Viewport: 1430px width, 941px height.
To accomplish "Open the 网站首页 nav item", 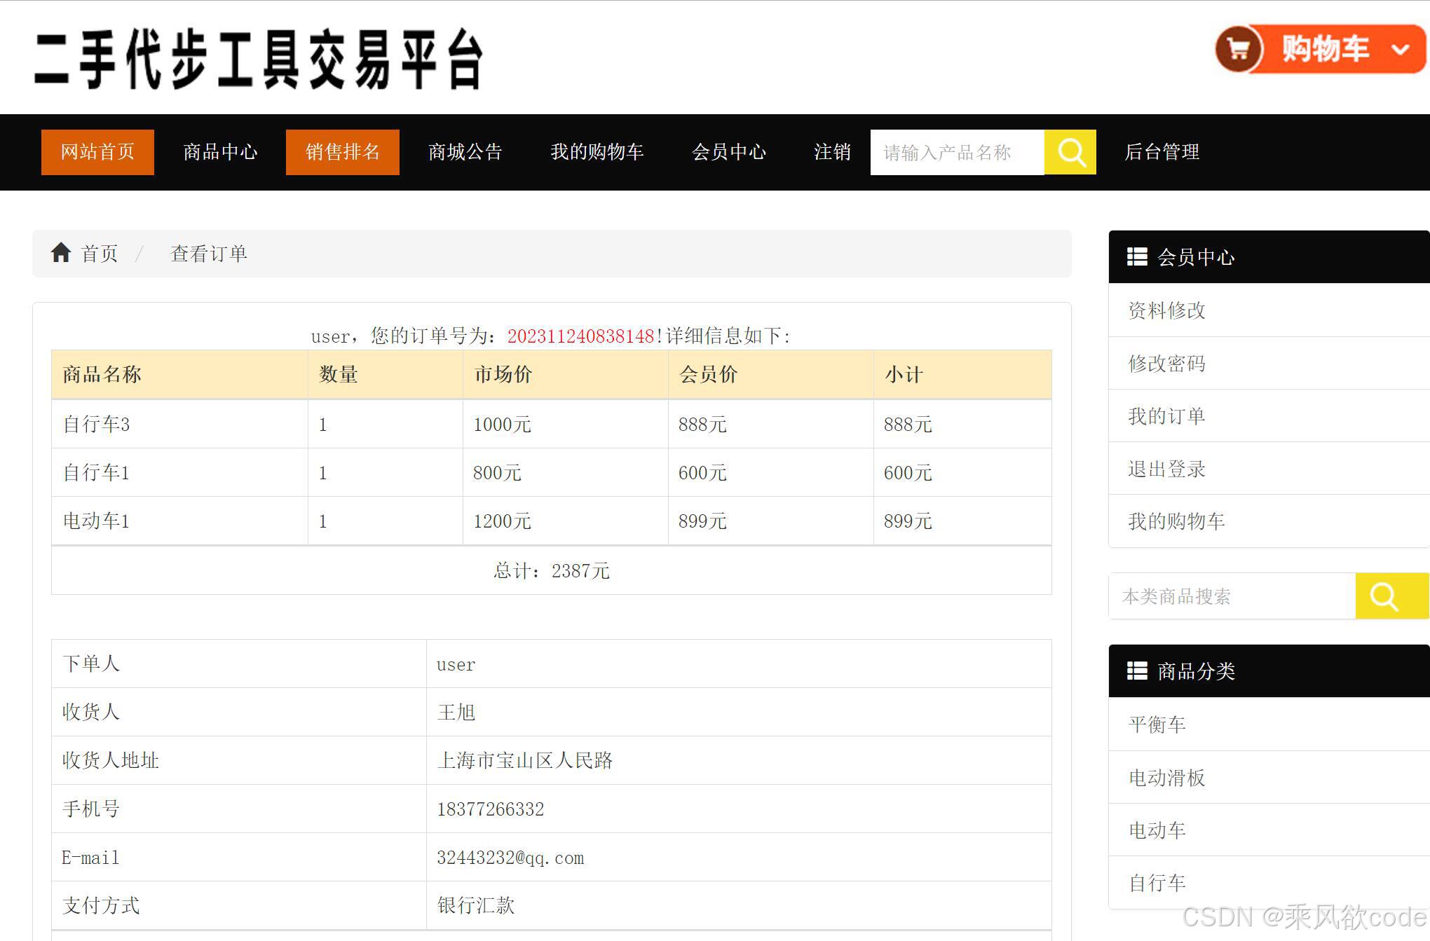I will (x=97, y=152).
